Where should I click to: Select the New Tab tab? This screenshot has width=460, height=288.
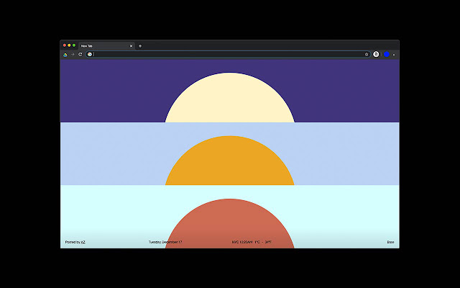106,46
